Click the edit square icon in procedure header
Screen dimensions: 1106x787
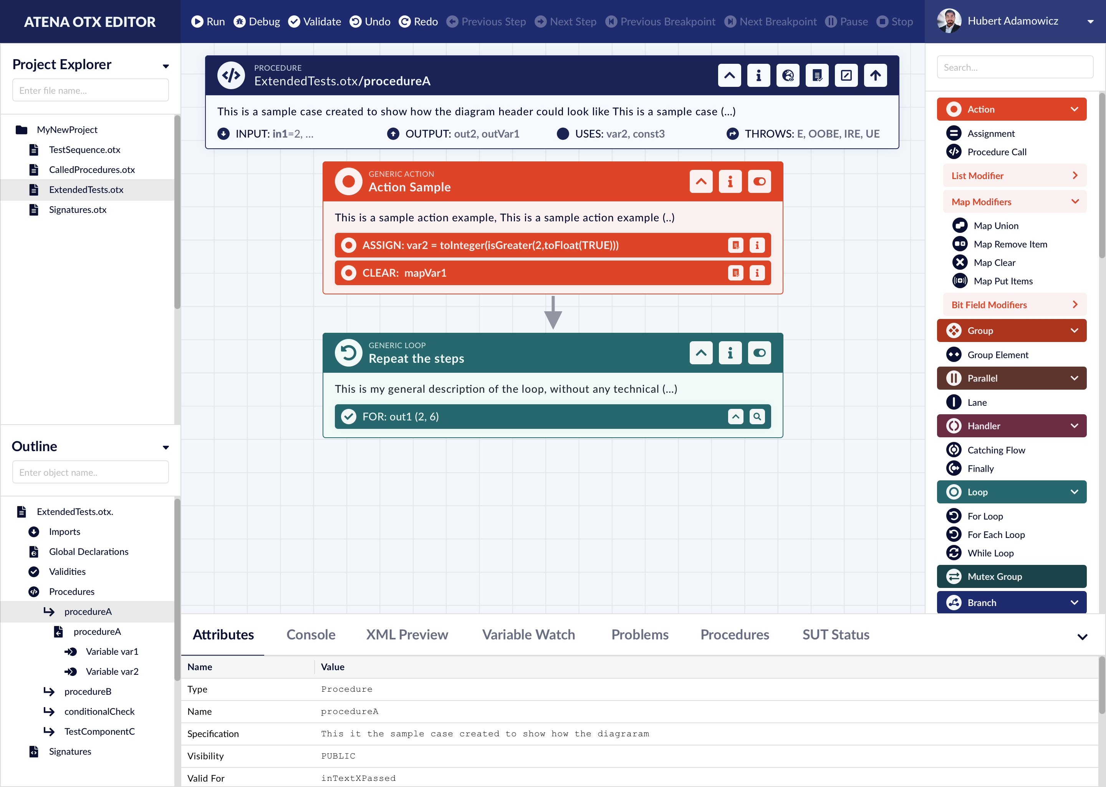click(x=846, y=75)
